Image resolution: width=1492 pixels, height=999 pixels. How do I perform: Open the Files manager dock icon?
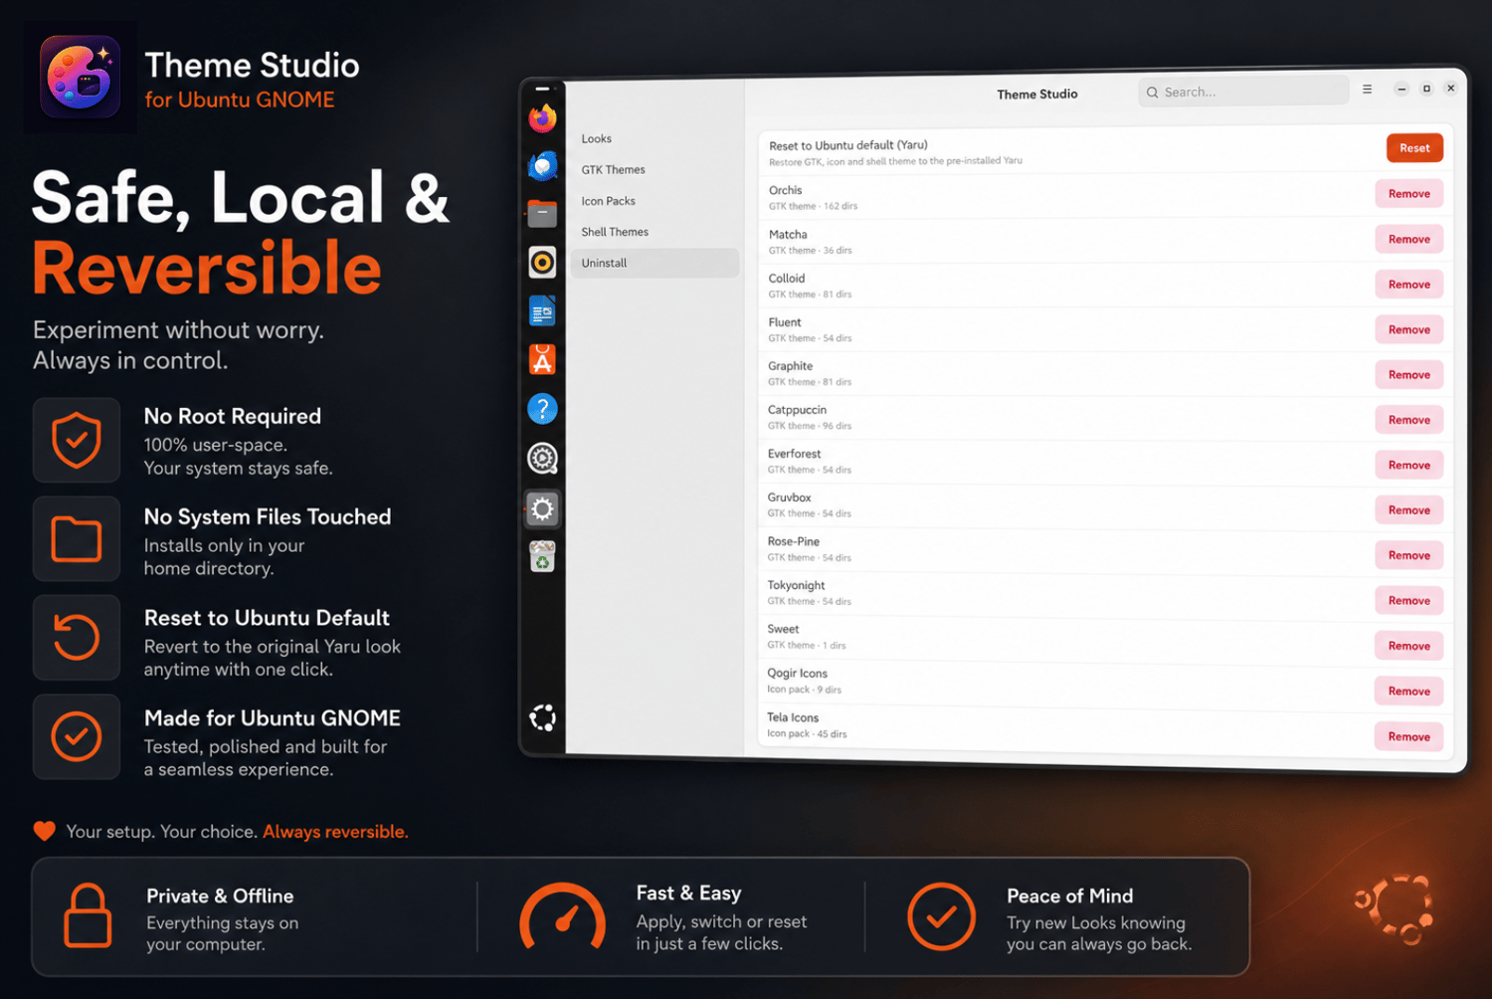pyautogui.click(x=542, y=213)
